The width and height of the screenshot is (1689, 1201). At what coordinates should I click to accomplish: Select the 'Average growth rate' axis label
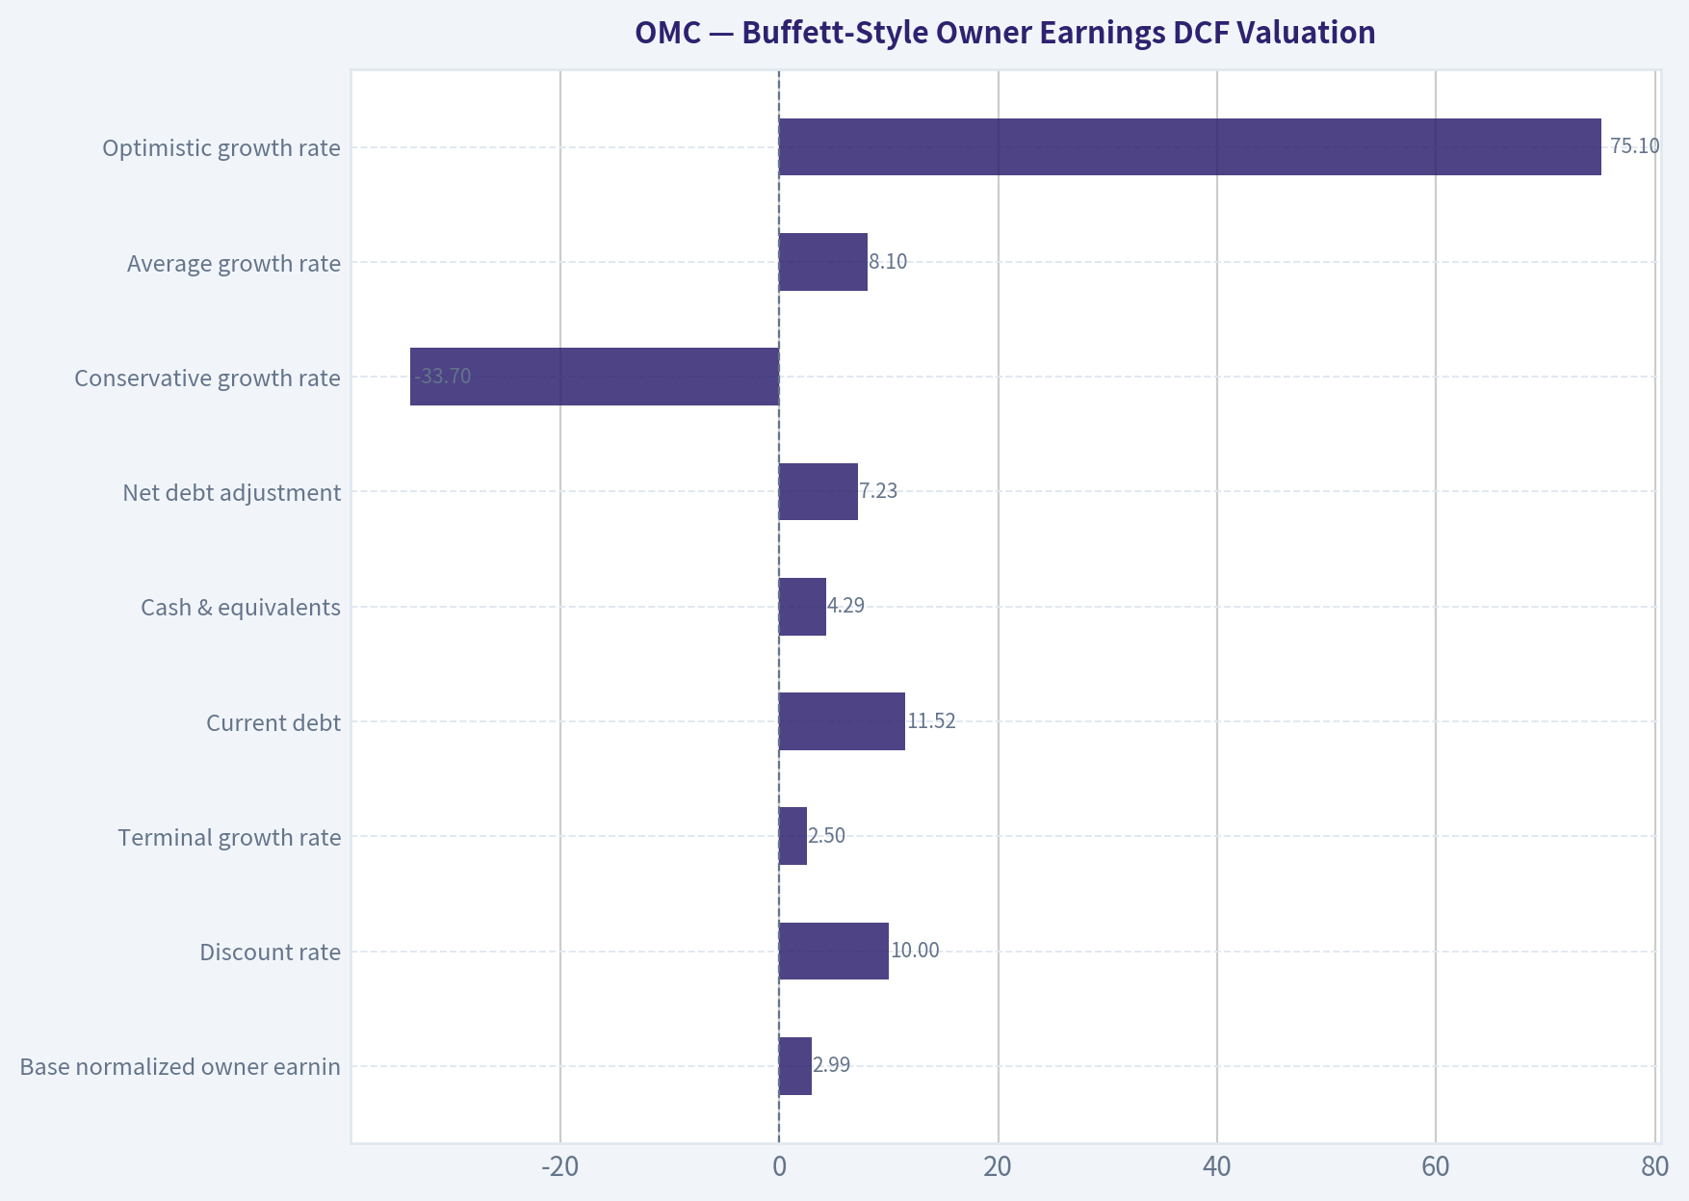coord(234,263)
